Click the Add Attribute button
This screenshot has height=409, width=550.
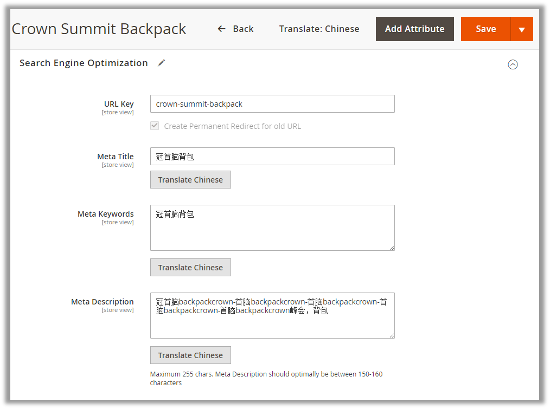[414, 29]
